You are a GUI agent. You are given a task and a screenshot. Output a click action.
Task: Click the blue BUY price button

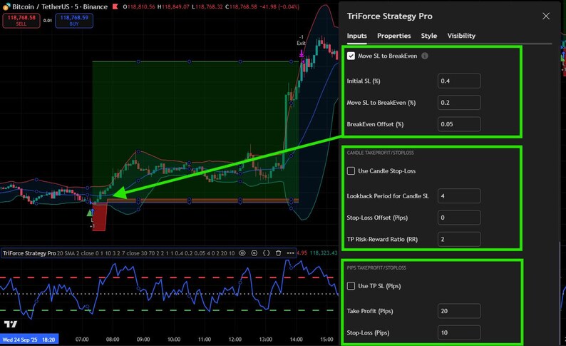74,21
